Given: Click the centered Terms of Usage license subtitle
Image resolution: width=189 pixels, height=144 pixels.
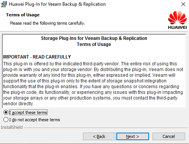Looking at the screenshot, I should tap(94, 44).
